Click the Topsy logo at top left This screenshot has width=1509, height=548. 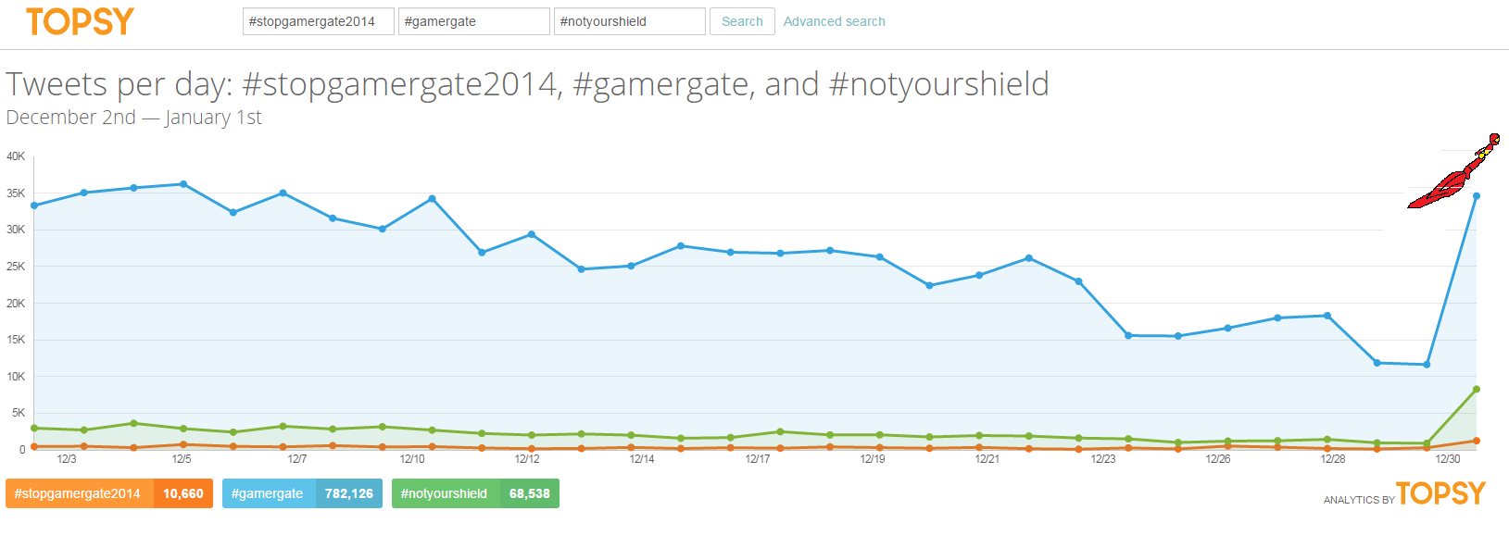point(81,21)
